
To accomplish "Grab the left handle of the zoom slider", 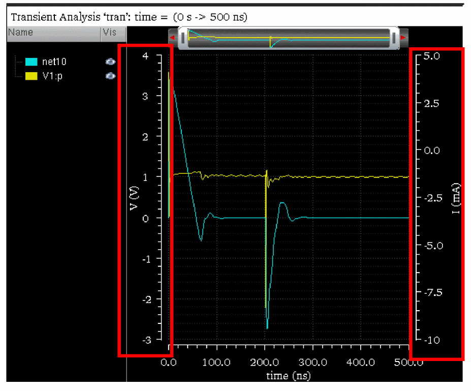I will coord(183,38).
